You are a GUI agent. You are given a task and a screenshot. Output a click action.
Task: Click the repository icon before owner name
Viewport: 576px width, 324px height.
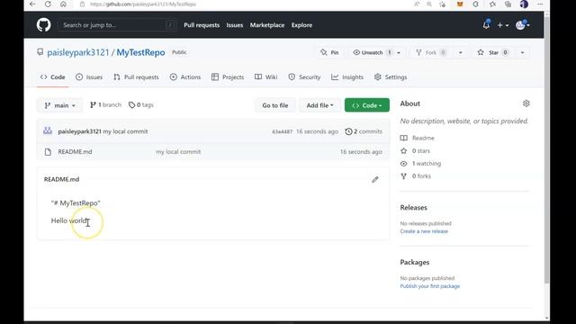(40, 52)
